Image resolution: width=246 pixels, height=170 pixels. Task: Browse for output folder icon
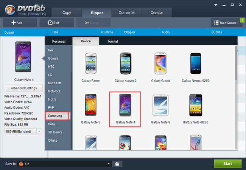coord(117,164)
